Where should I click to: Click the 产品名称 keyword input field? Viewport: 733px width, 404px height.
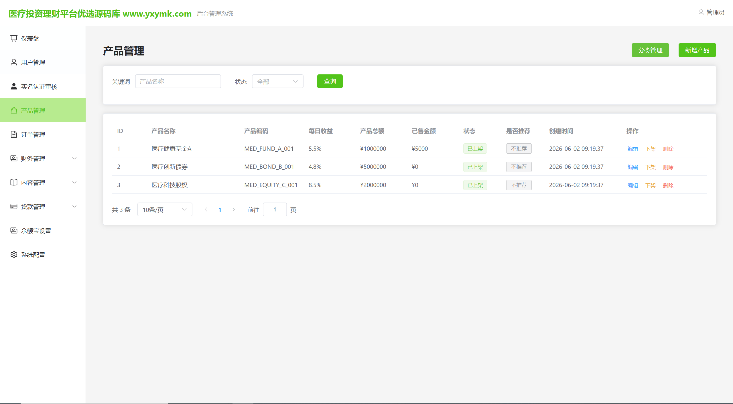point(178,82)
